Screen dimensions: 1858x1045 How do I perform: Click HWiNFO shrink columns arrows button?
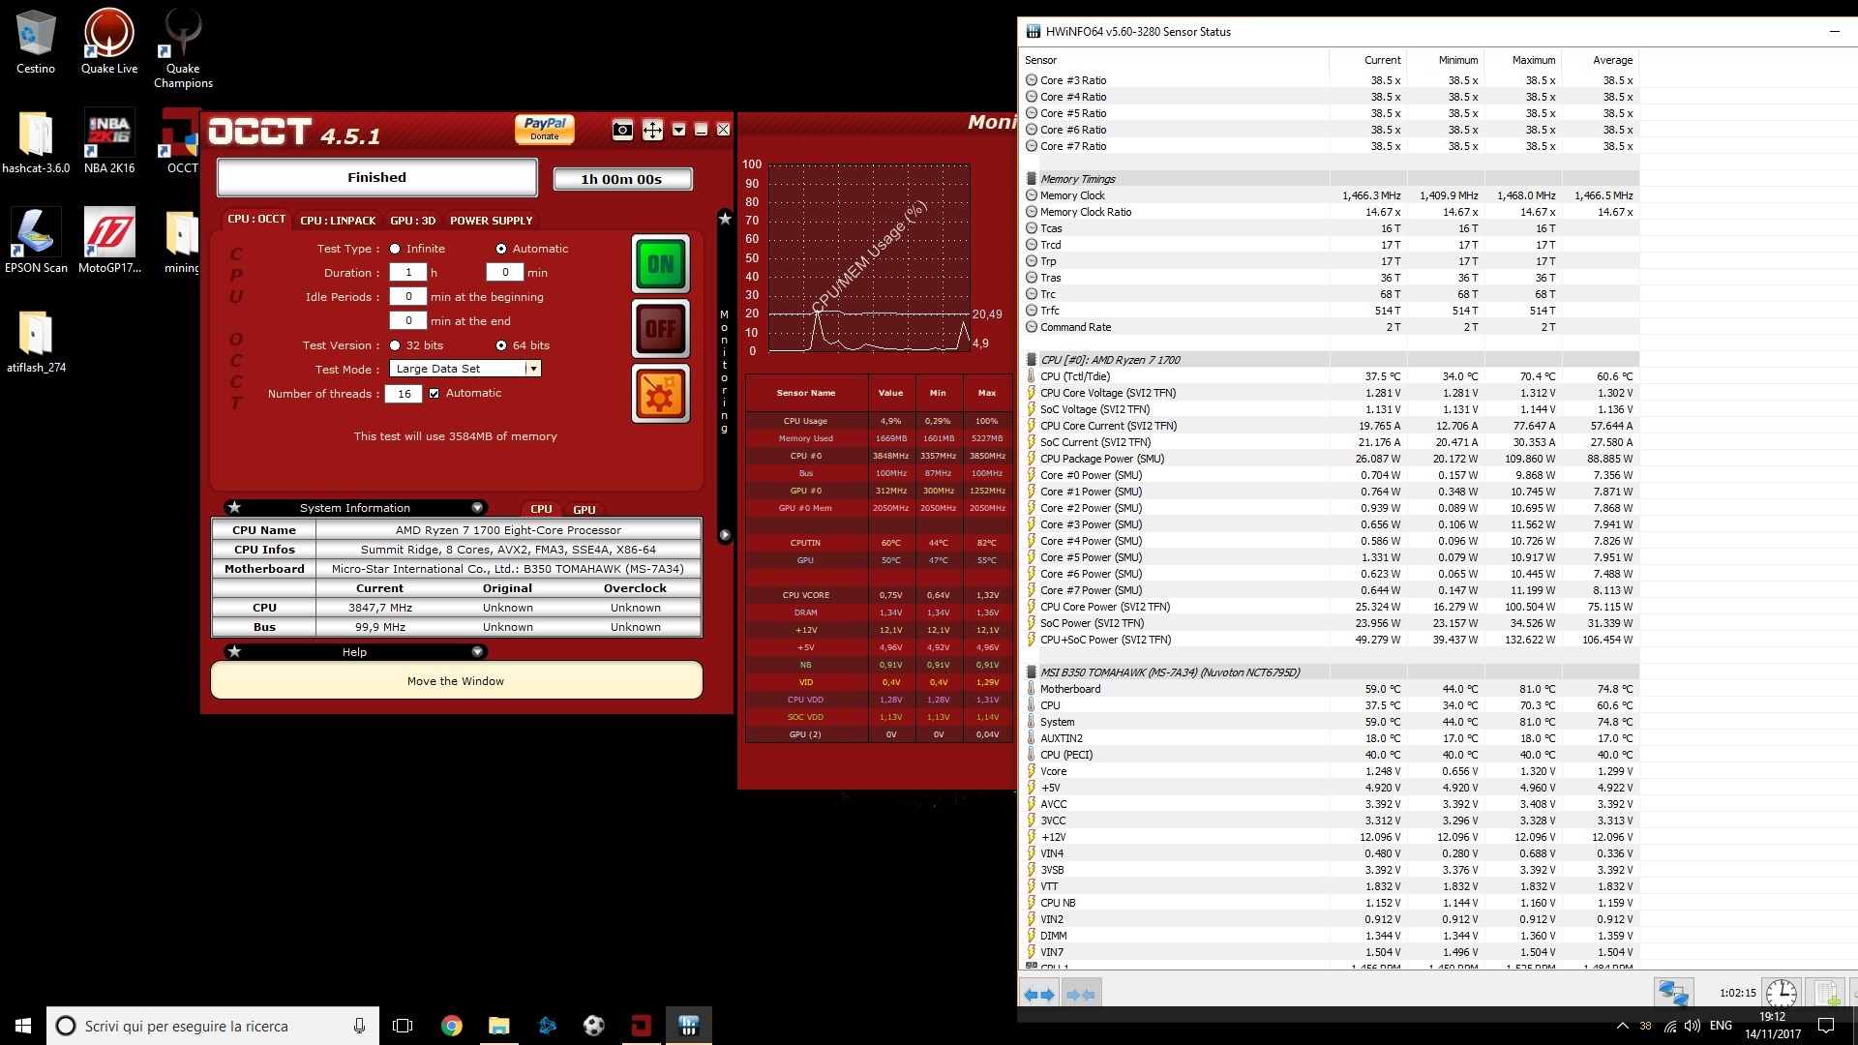pos(1080,994)
